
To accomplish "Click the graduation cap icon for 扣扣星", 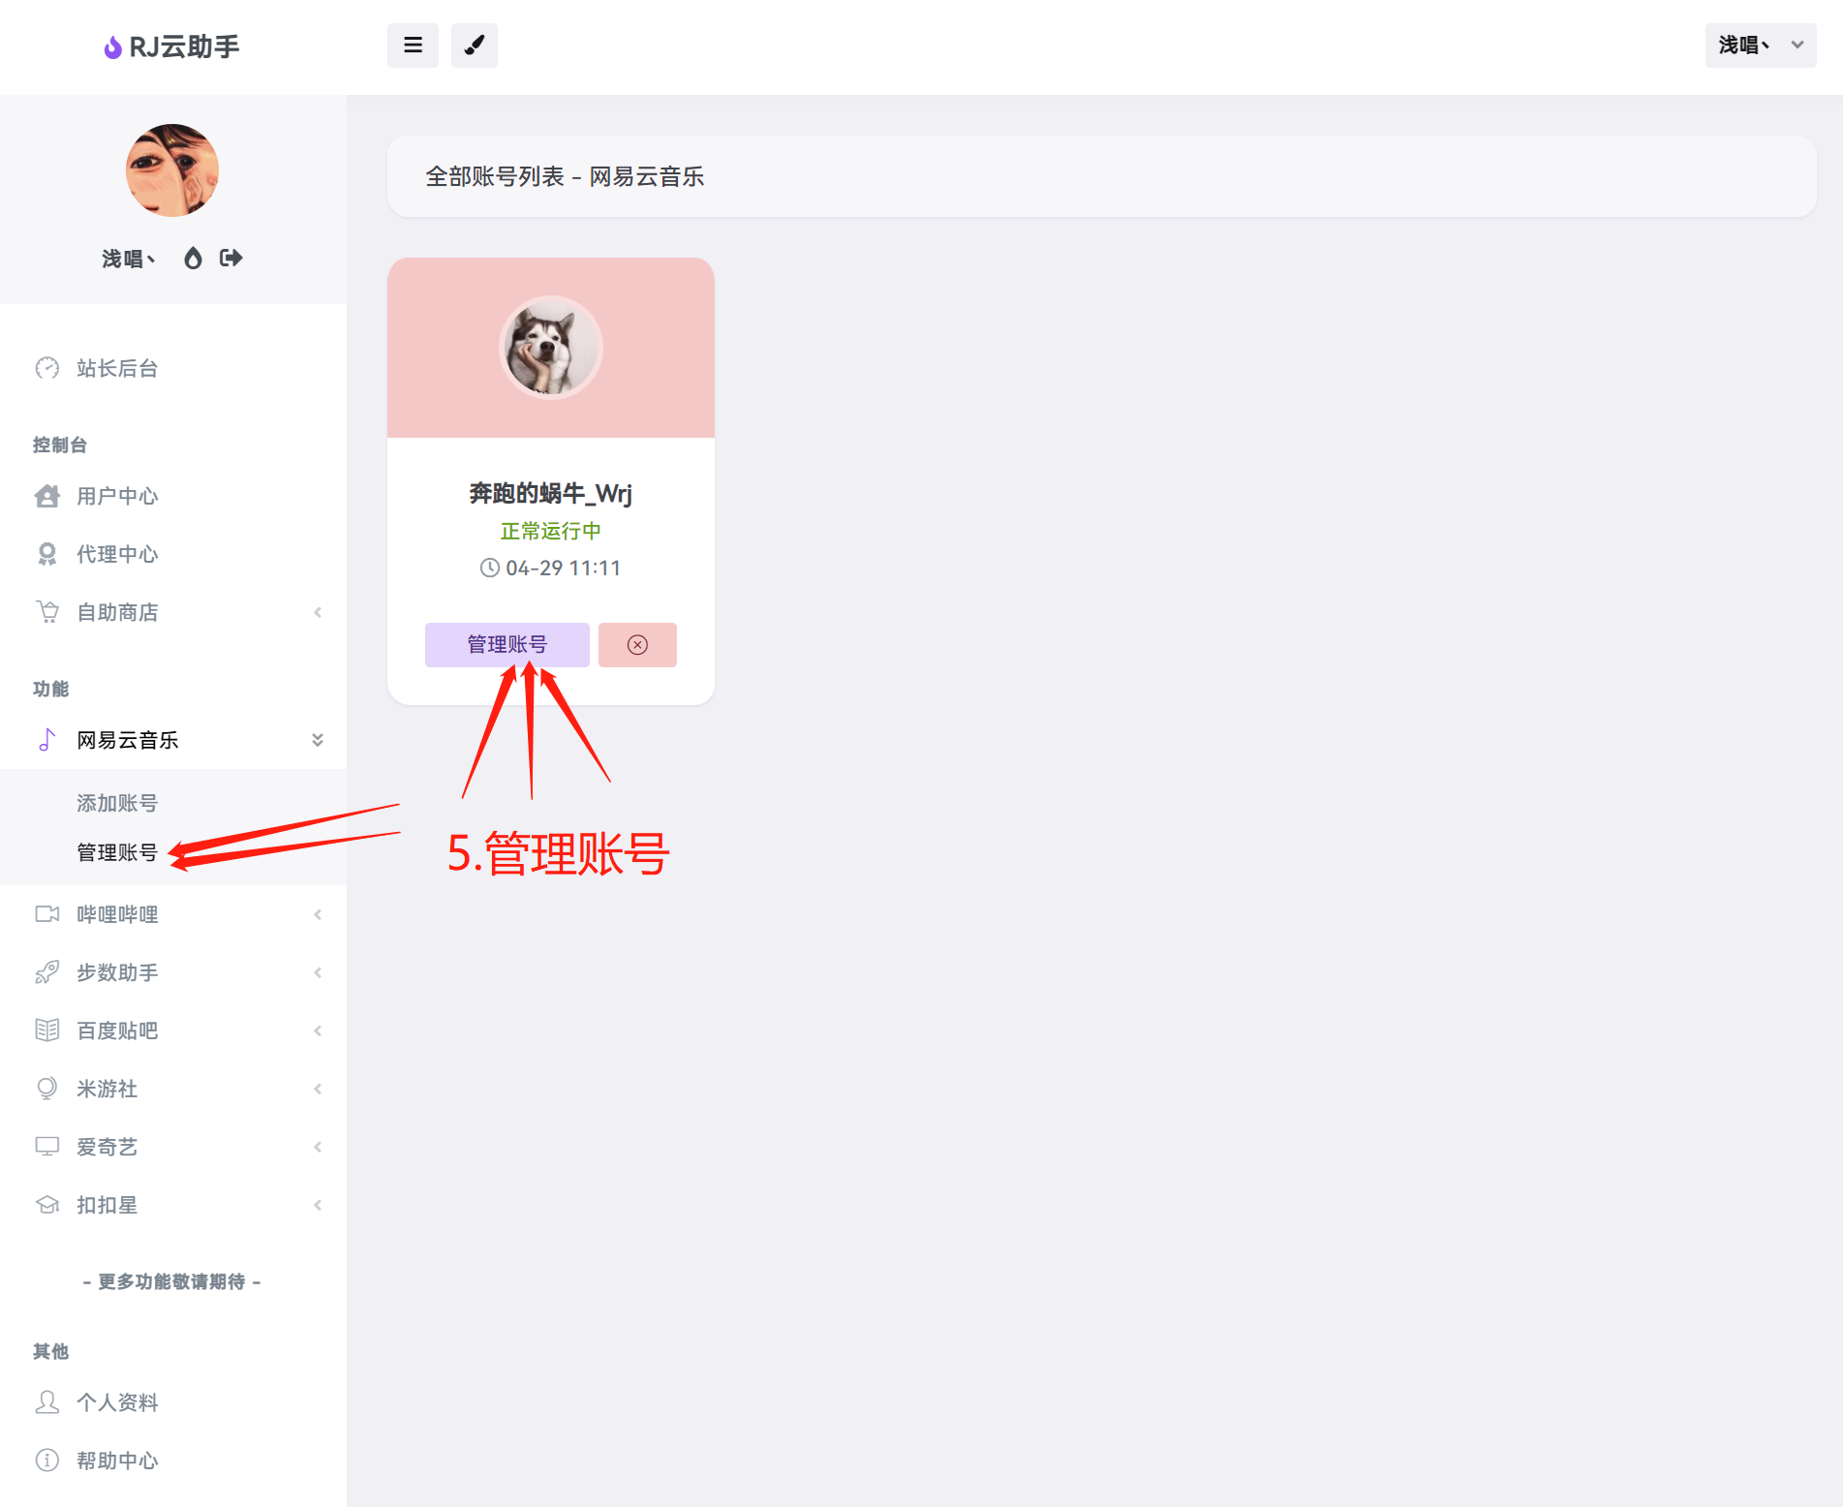I will [x=46, y=1205].
